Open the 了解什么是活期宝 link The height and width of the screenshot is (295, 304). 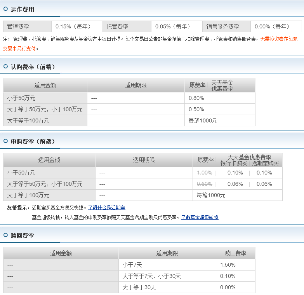point(107,208)
